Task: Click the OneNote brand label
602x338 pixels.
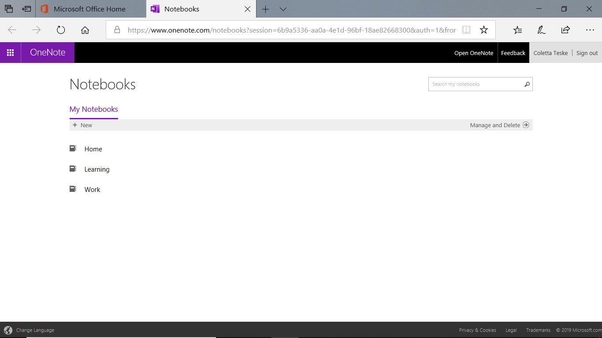Action: [48, 52]
